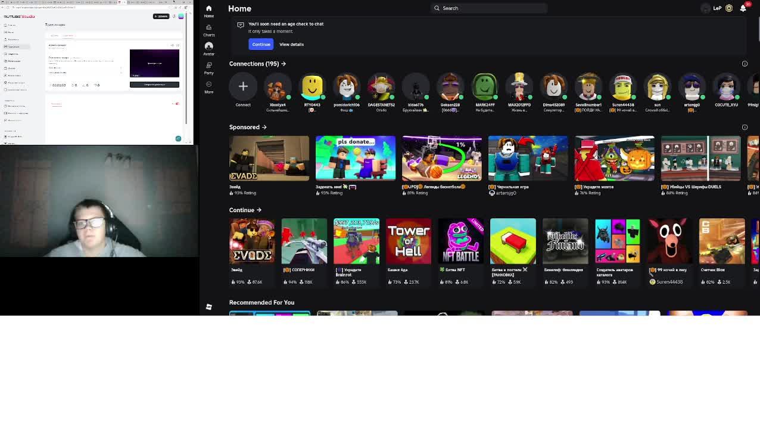The width and height of the screenshot is (760, 428).
Task: Open the NFT Battle game
Action: coord(461,241)
